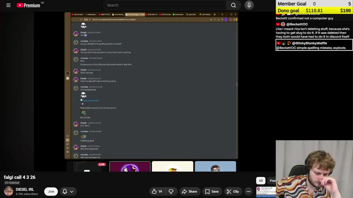
Task: Click the 5.75K subscribers count
Action: pos(27,194)
